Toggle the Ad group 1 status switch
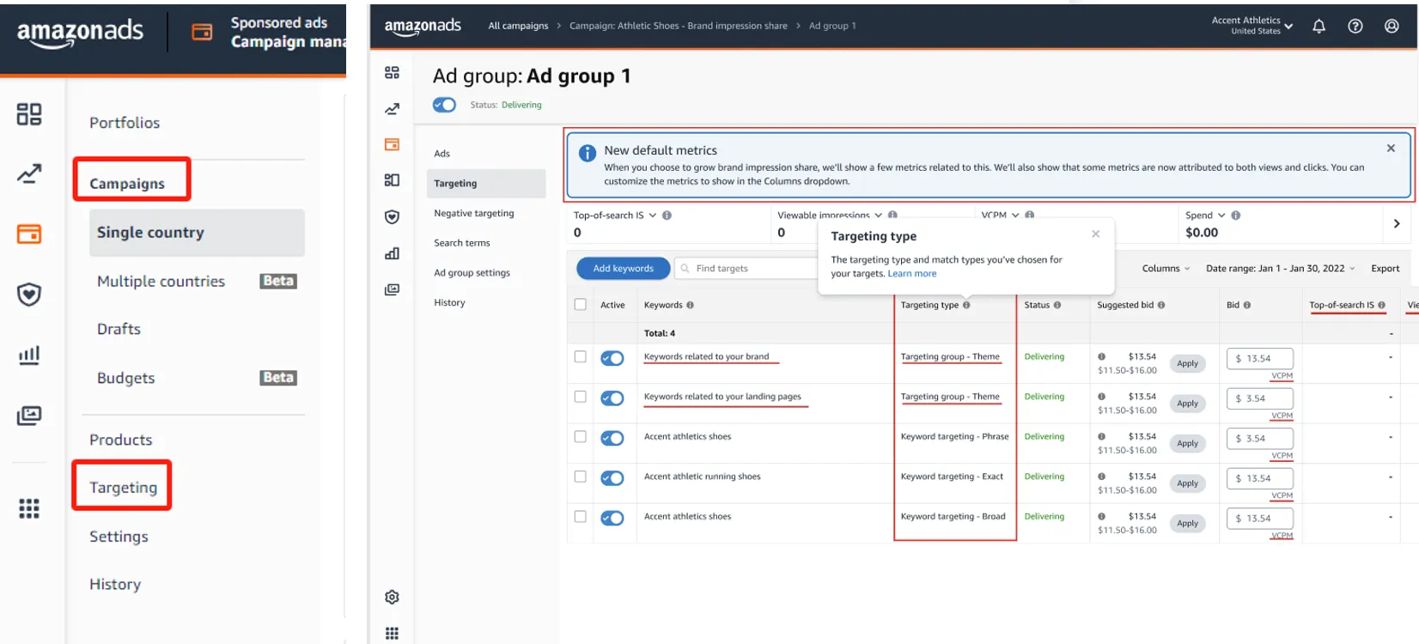The image size is (1419, 644). 445,105
